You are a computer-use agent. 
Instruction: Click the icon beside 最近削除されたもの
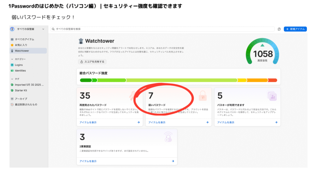[12, 105]
